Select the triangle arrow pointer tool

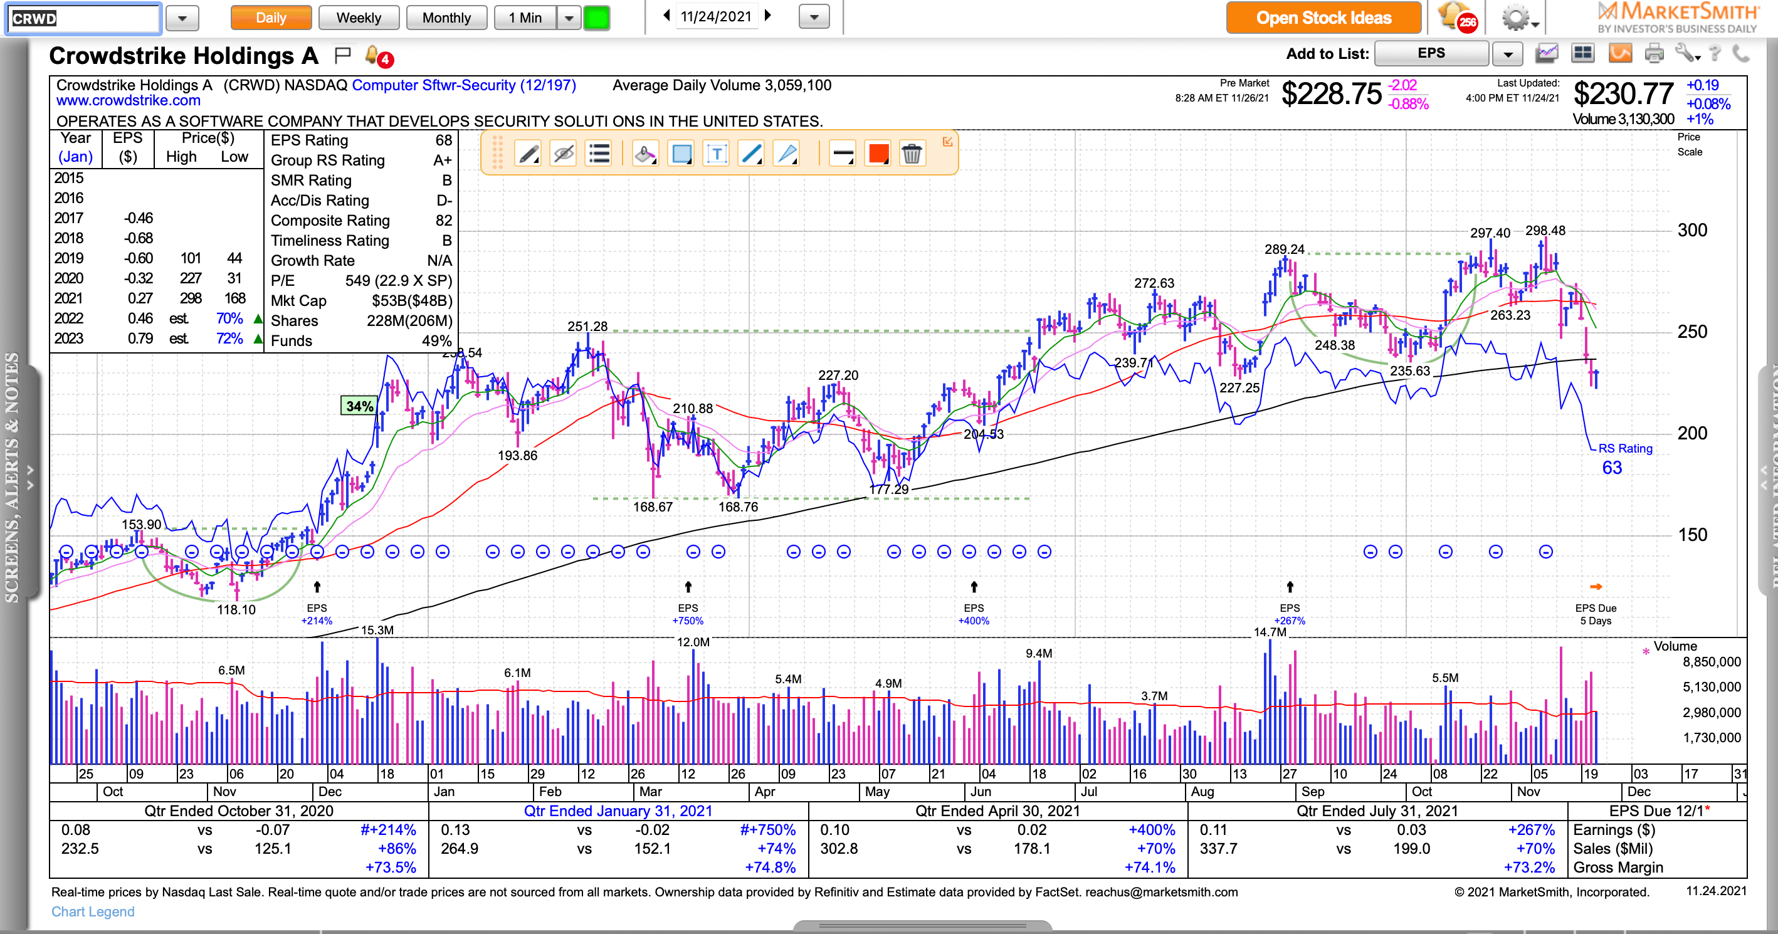[787, 153]
